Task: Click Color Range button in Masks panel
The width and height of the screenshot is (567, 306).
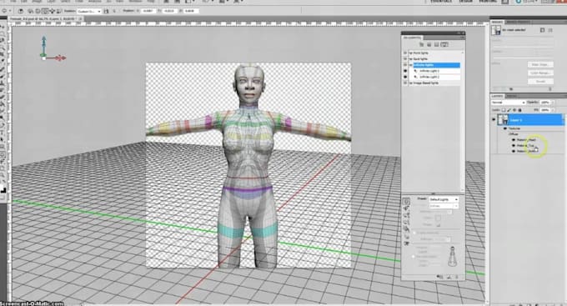Action: click(x=540, y=73)
